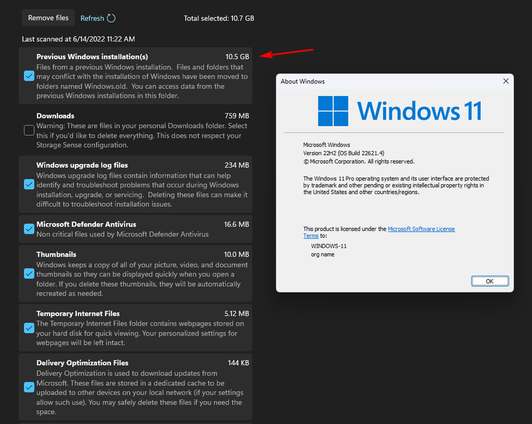The height and width of the screenshot is (424, 532).
Task: Uncheck Windows upgrade log files checkbox
Action: click(29, 184)
